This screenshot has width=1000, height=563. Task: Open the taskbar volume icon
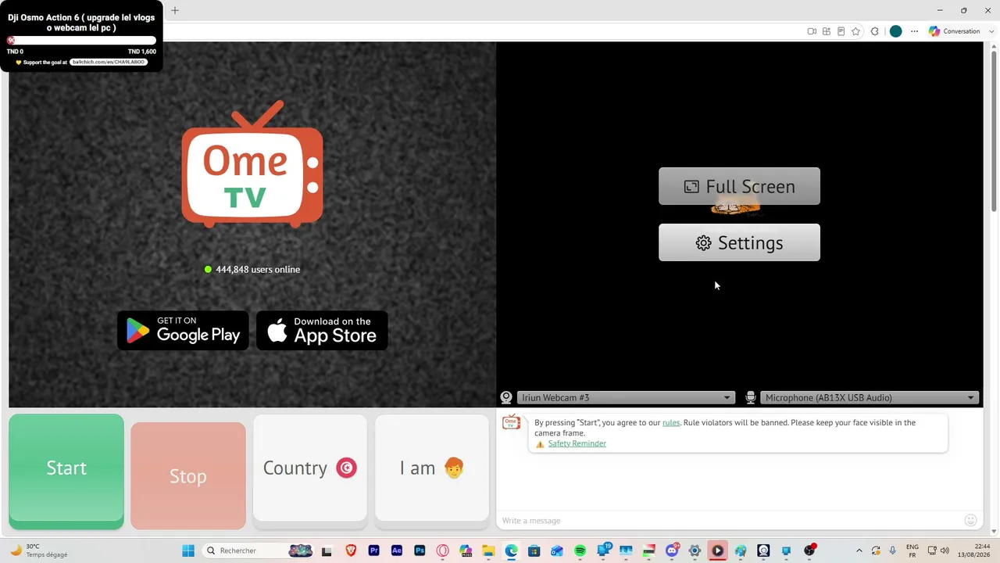click(x=945, y=550)
